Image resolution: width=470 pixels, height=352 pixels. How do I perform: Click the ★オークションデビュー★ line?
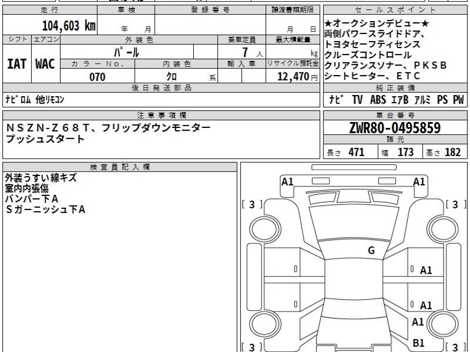pyautogui.click(x=377, y=24)
